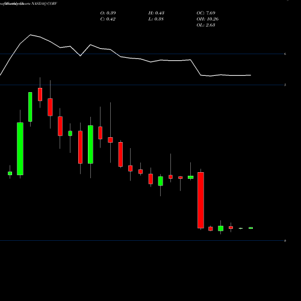Screen dimensions: 301x301
Task: Select the open value O: 0.39
Action: coord(108,13)
